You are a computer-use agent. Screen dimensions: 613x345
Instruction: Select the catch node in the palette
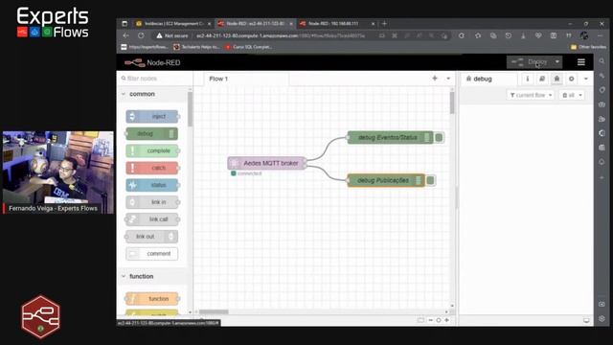(x=152, y=168)
